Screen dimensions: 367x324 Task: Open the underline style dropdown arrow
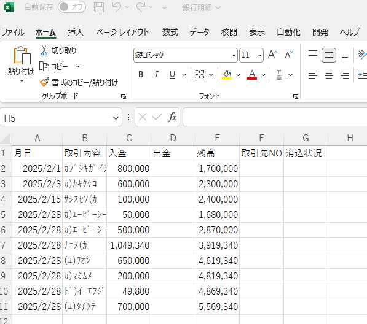(x=184, y=75)
